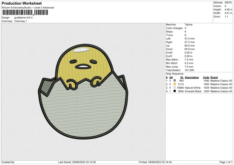Click the gray color swatch in stop 1
Screen dimensions: 234x165
tap(175, 81)
